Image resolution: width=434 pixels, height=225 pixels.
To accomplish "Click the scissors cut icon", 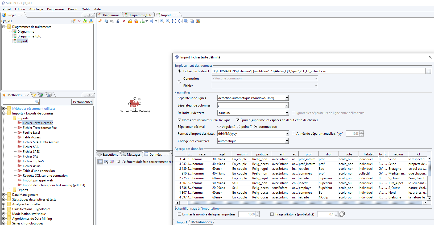I will (x=118, y=21).
